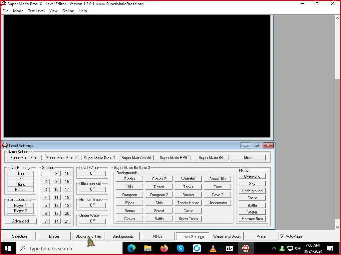Set music to Hammer Bros
341x255 pixels.
pos(252,219)
